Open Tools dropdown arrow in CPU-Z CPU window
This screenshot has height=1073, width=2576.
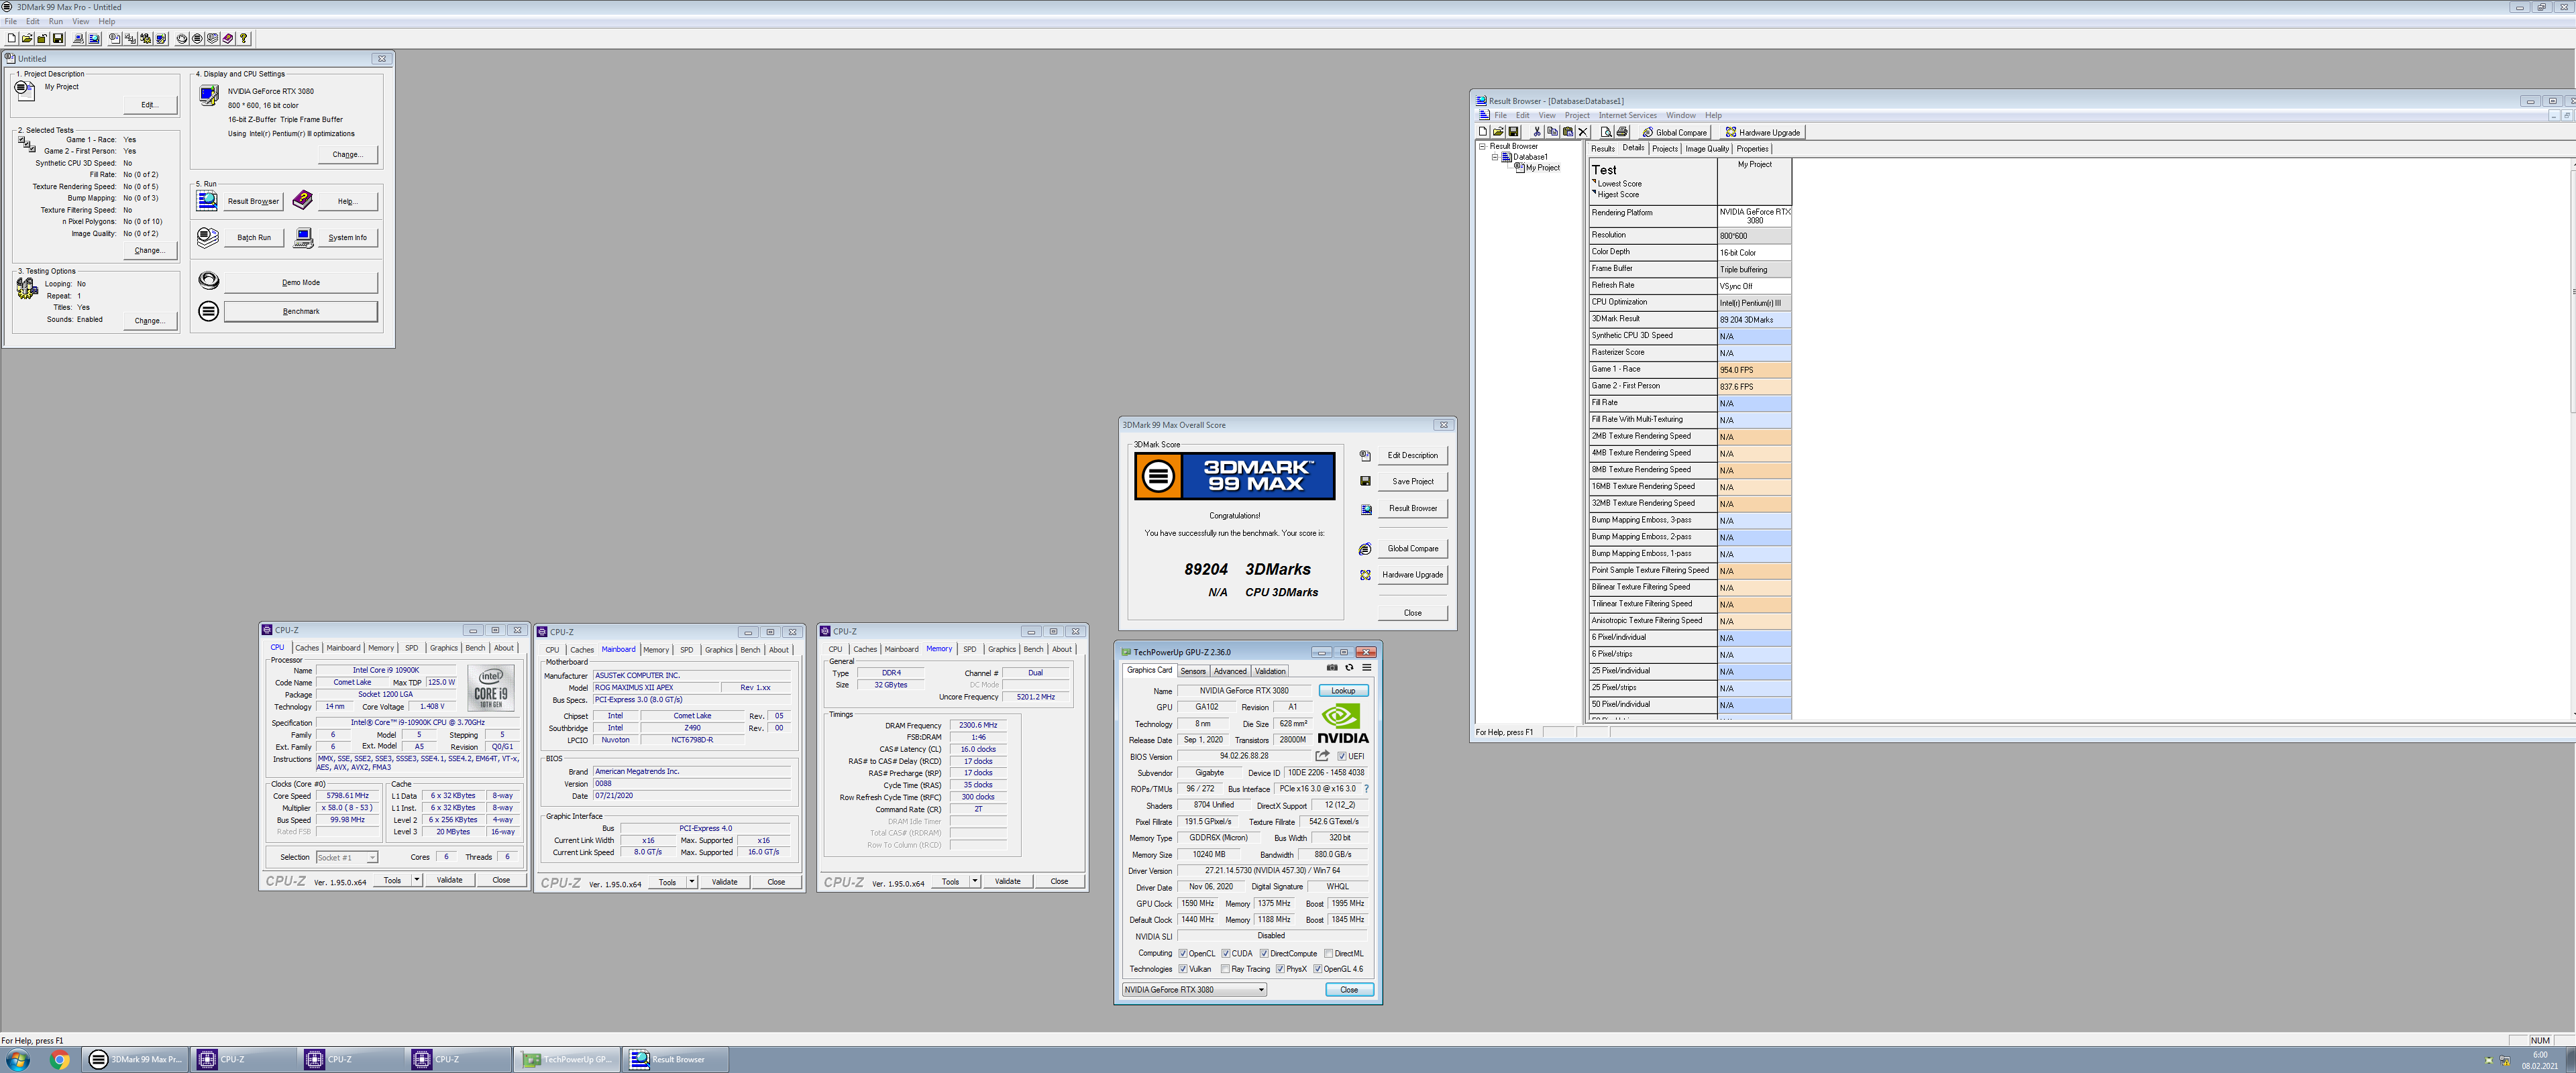click(416, 880)
